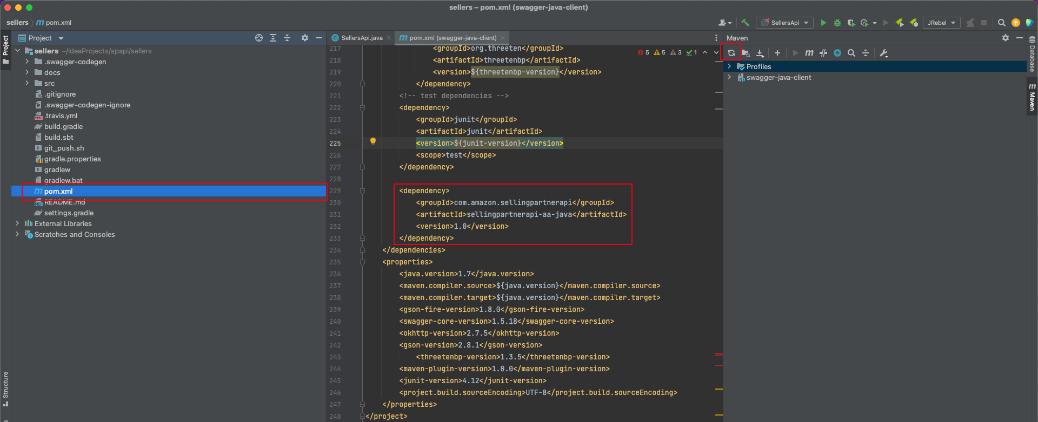Expand the src folder
Screen dimensions: 1038x422
[27, 83]
